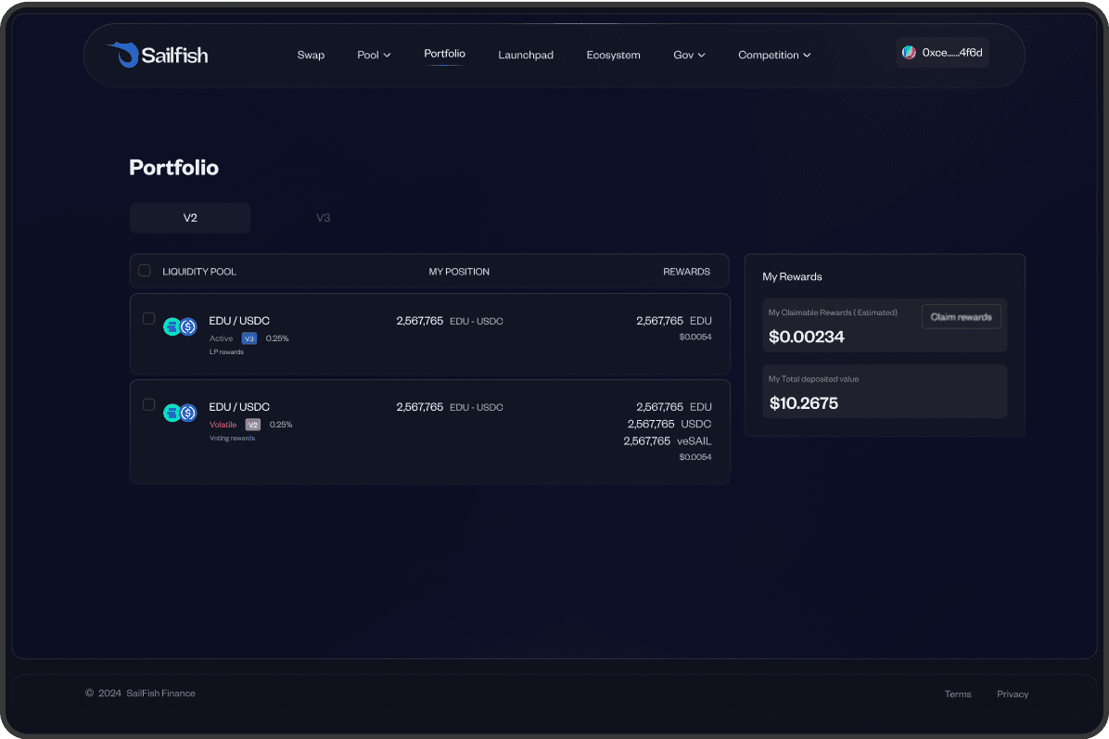Click the grey V2 badge in Volatile pool
Viewport: 1109px width, 739px height.
point(252,425)
